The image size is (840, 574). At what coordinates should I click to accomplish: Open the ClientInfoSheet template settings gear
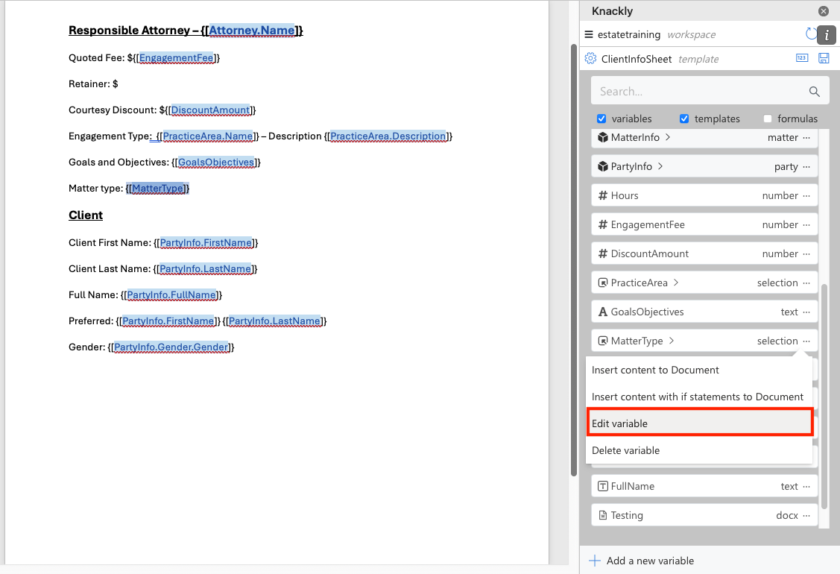(x=590, y=58)
